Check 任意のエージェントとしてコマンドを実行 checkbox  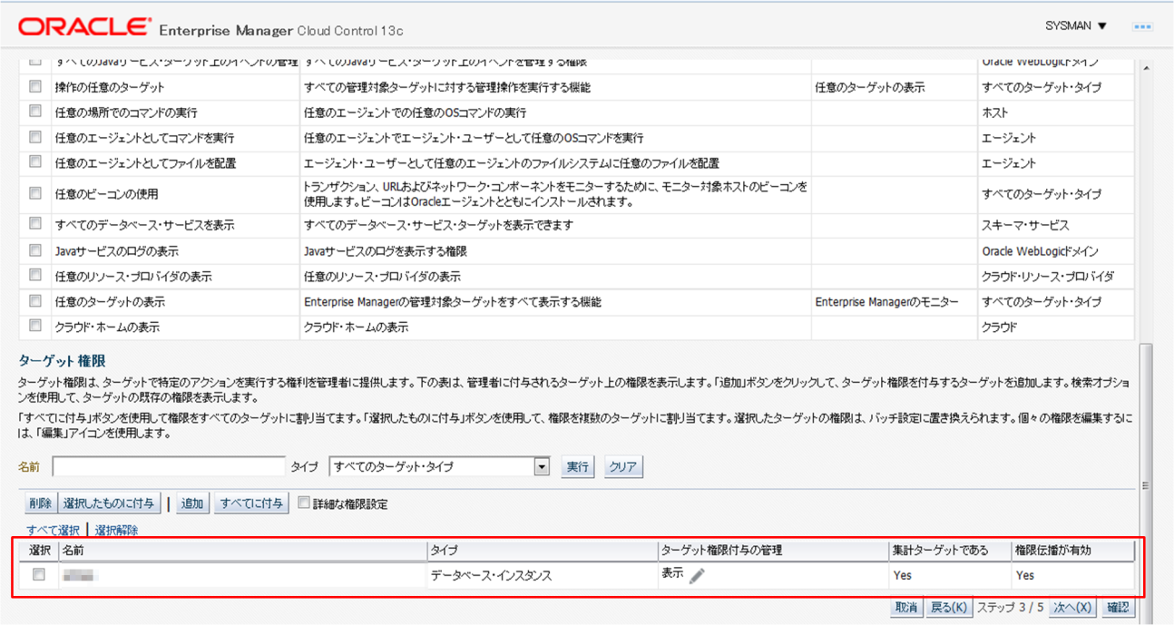click(x=35, y=137)
